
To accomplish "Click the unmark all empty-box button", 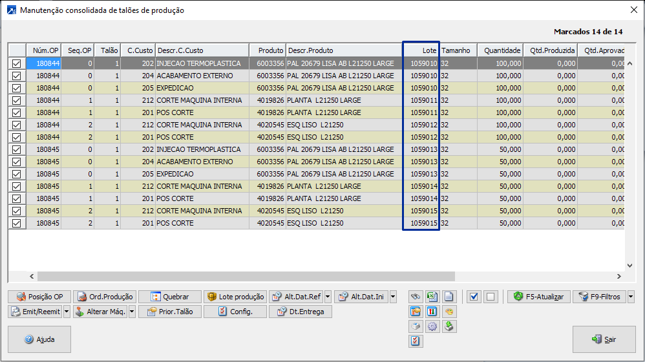I will 491,297.
